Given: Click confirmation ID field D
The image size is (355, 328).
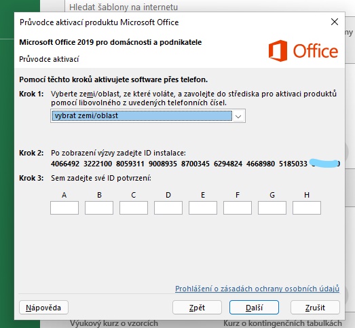Looking at the screenshot, I should tap(168, 208).
